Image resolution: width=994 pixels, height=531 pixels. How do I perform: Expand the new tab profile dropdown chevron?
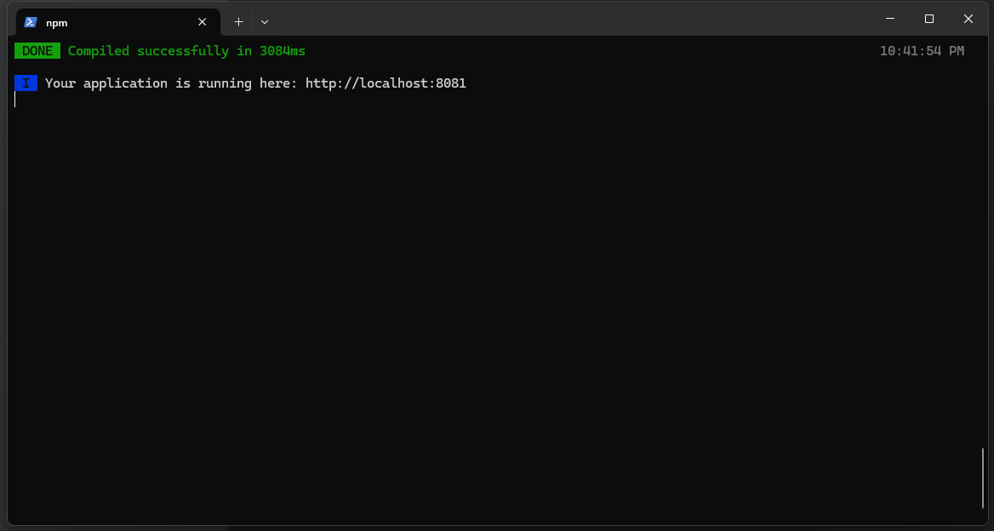(265, 22)
